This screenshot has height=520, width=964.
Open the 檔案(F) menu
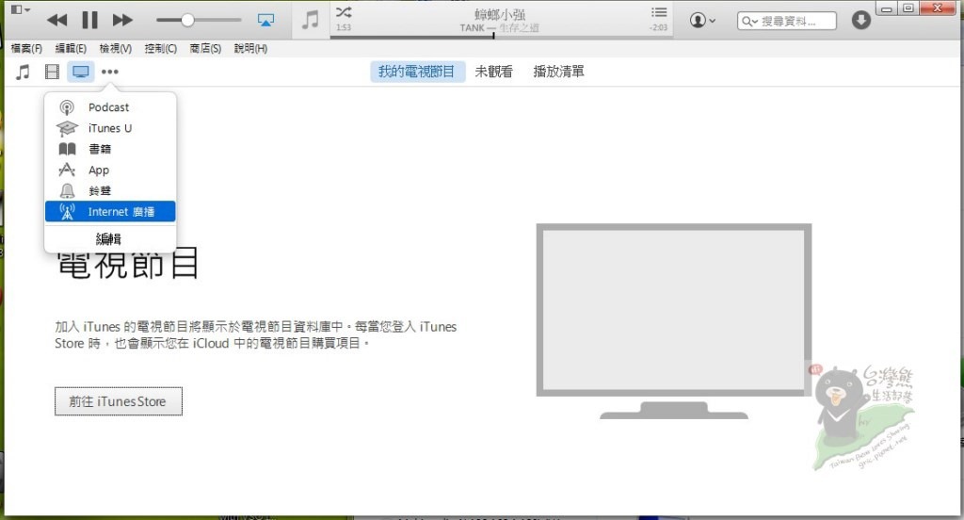[26, 49]
